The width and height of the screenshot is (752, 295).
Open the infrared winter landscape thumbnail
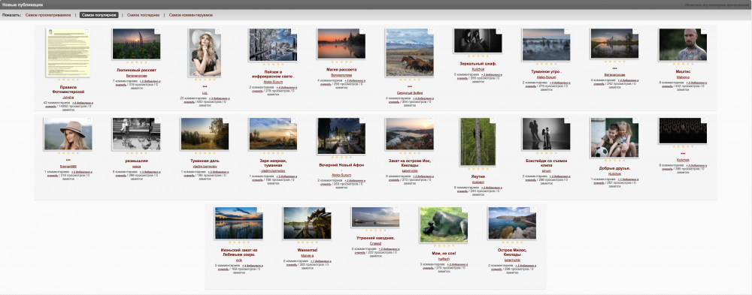click(272, 44)
